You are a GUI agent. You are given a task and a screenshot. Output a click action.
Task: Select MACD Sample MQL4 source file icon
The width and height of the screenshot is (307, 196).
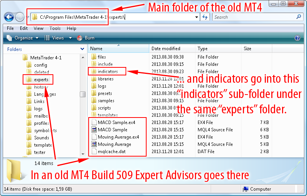(94, 130)
